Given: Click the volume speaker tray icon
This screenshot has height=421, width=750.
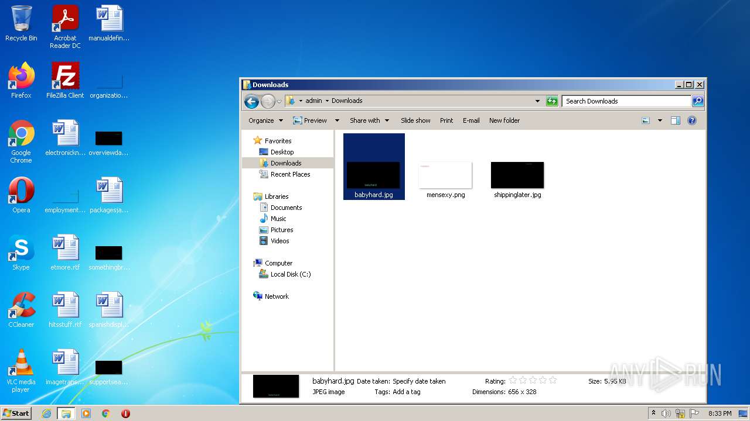Looking at the screenshot, I should click(x=666, y=413).
